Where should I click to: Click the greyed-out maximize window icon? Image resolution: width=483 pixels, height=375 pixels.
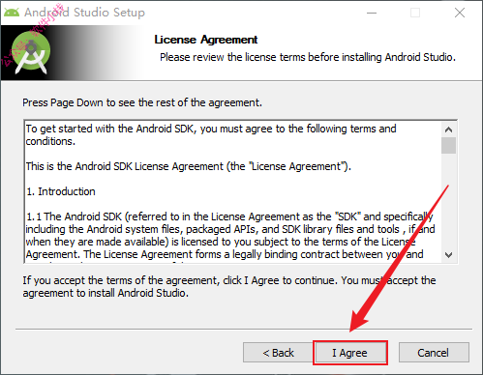(415, 13)
